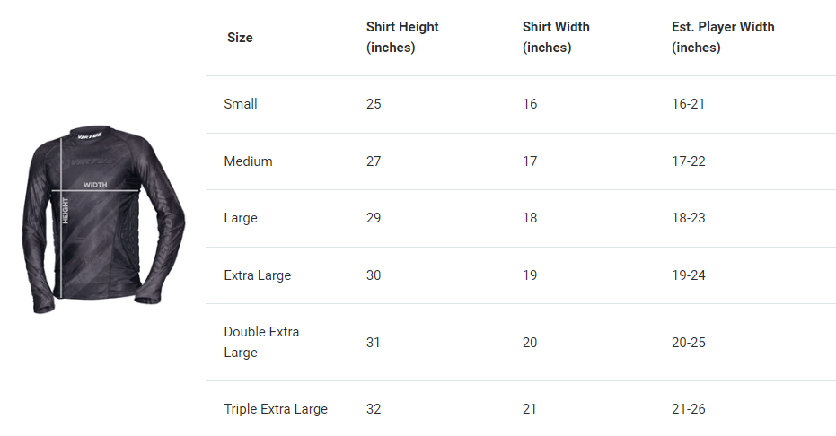
Task: Click the Est. Player Width header
Action: pos(723,37)
